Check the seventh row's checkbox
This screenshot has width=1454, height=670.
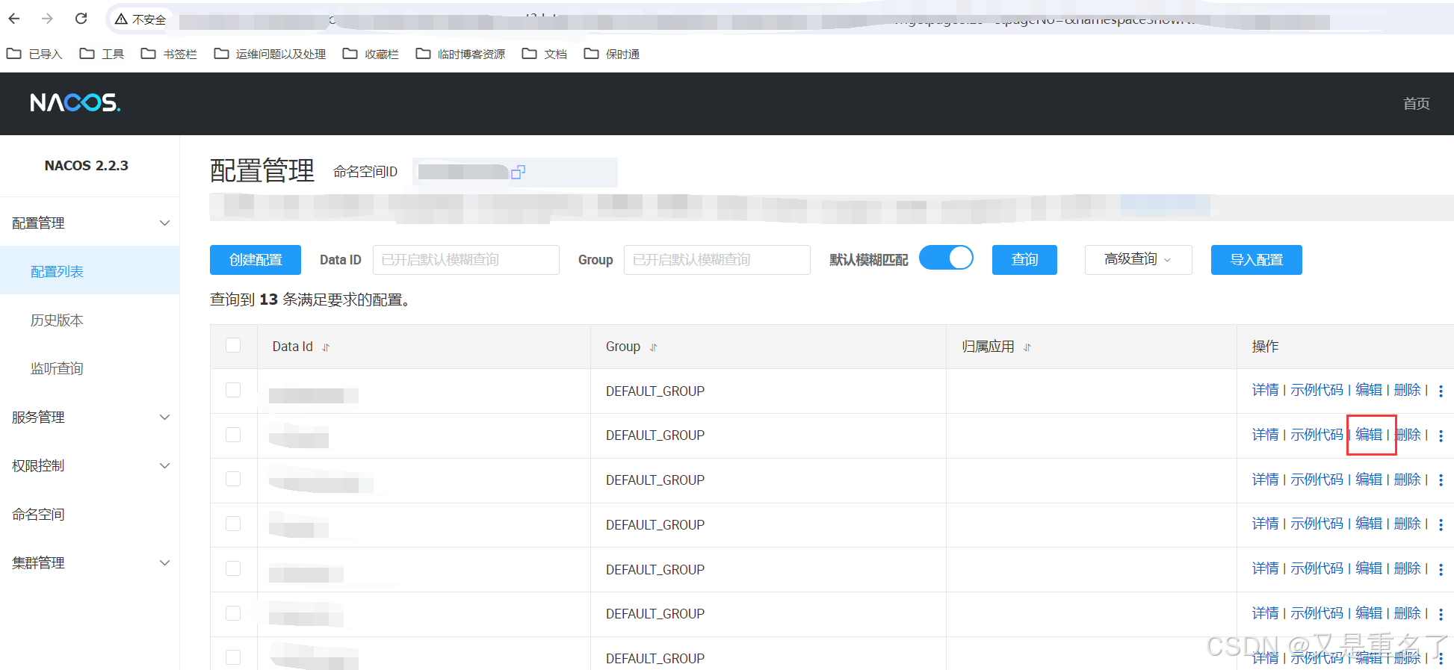coord(233,657)
